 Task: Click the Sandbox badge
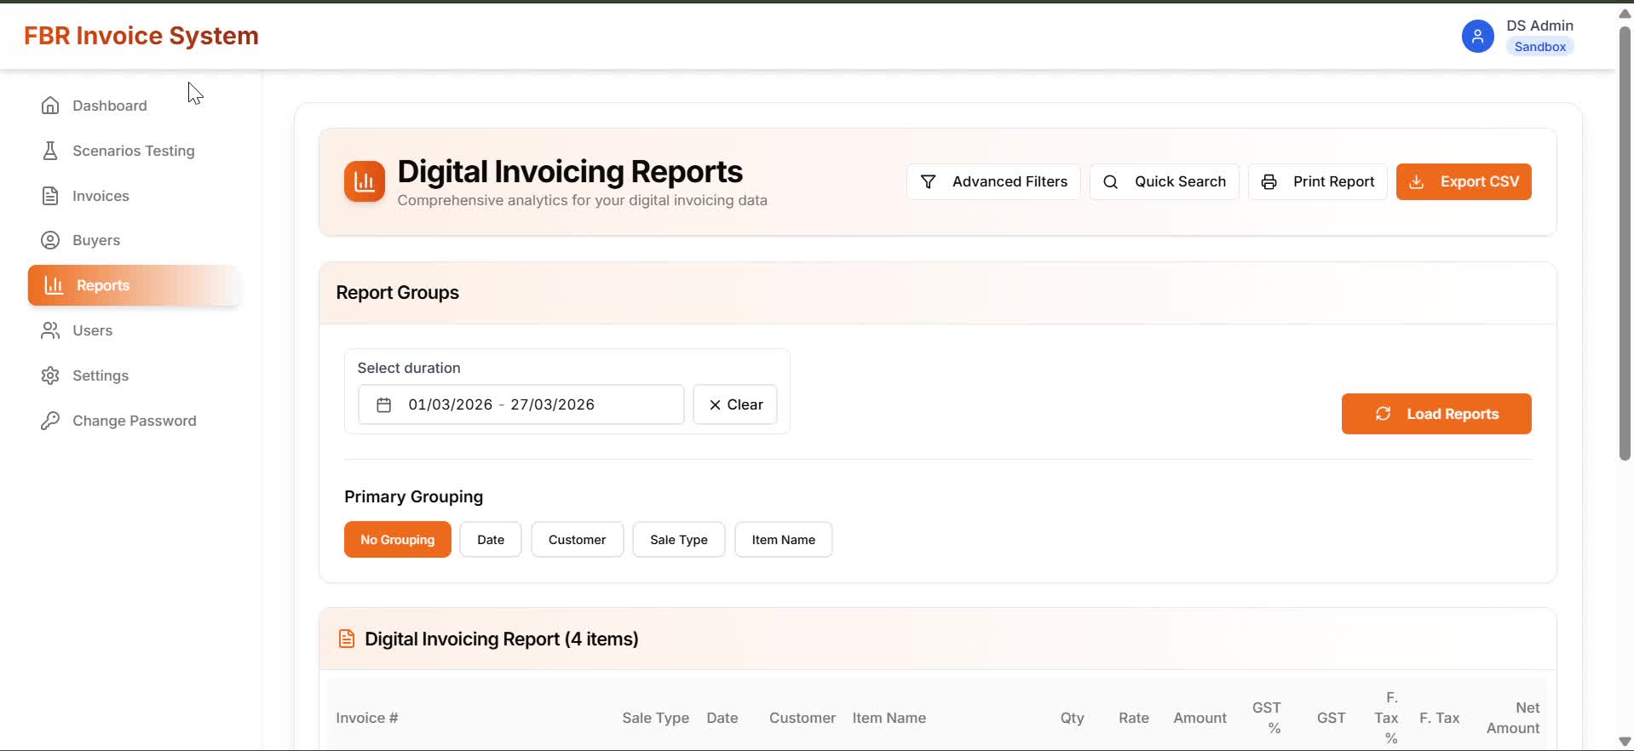click(x=1540, y=47)
